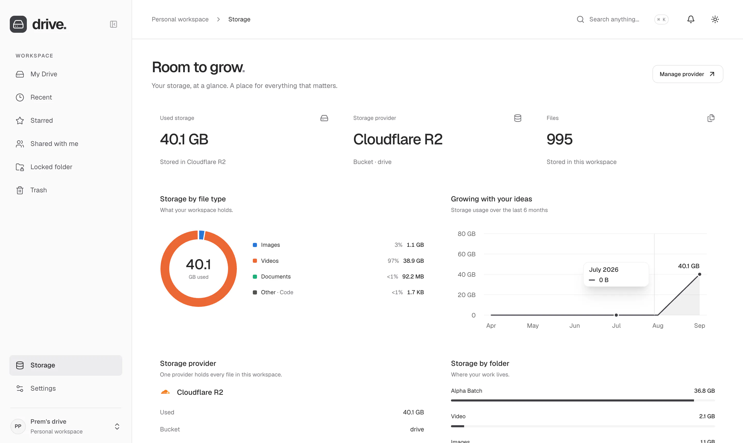This screenshot has width=743, height=443.
Task: Click the orange Videos color swatch
Action: coord(255,261)
